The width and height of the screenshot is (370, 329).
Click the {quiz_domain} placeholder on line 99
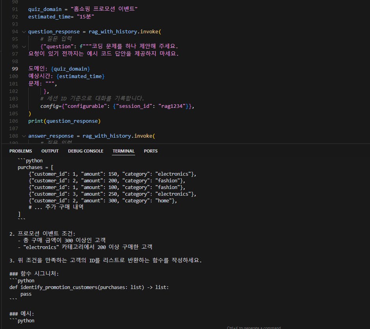70,69
